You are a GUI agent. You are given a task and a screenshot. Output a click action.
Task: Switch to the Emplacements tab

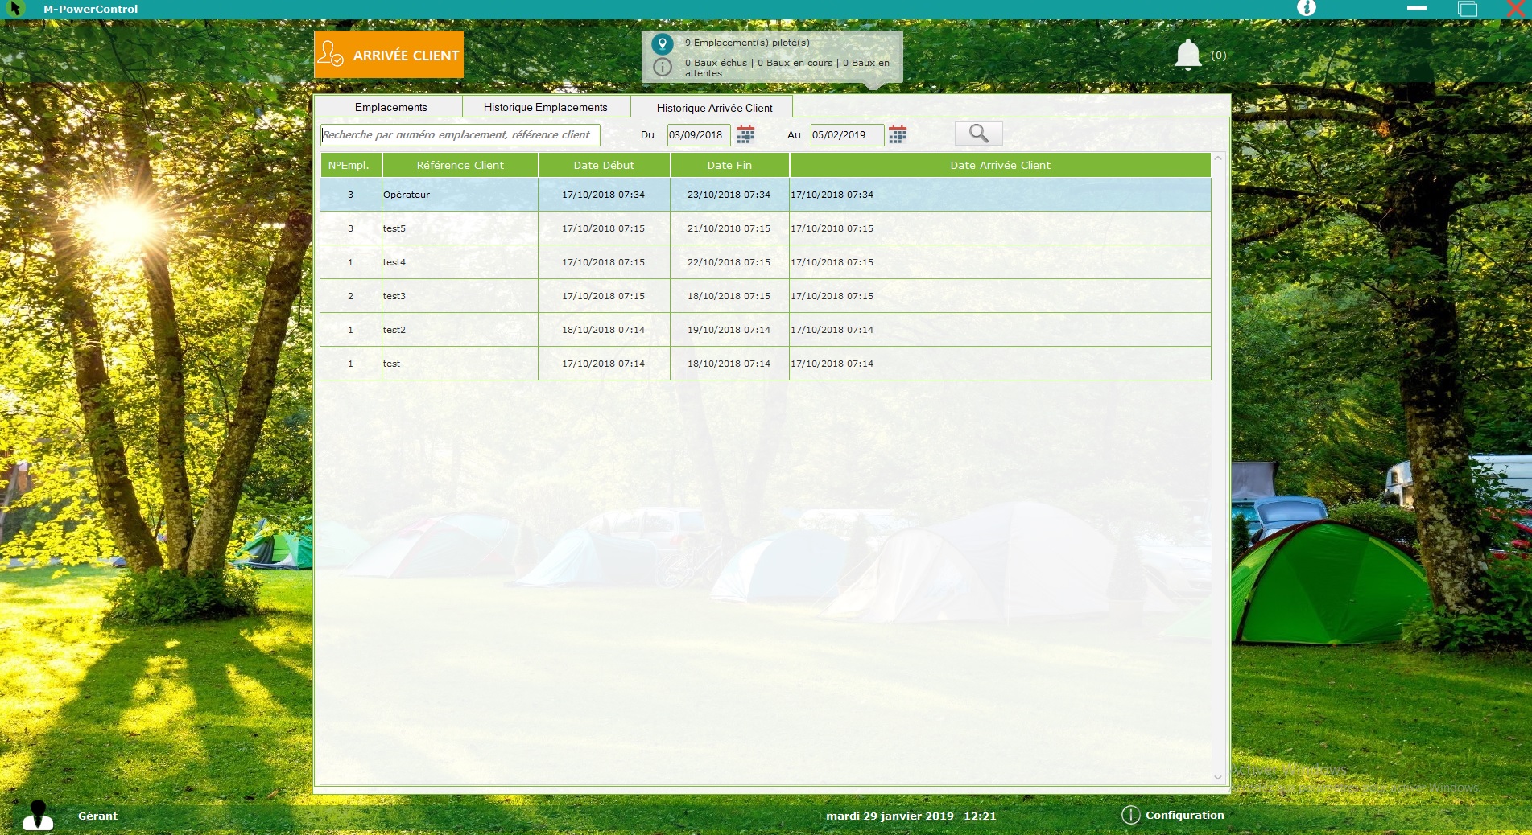click(x=390, y=107)
